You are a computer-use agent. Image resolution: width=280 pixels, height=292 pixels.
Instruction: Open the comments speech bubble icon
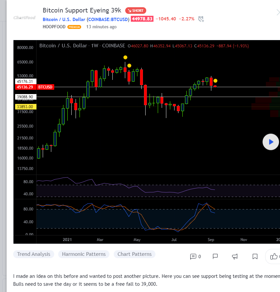pyautogui.click(x=193, y=256)
